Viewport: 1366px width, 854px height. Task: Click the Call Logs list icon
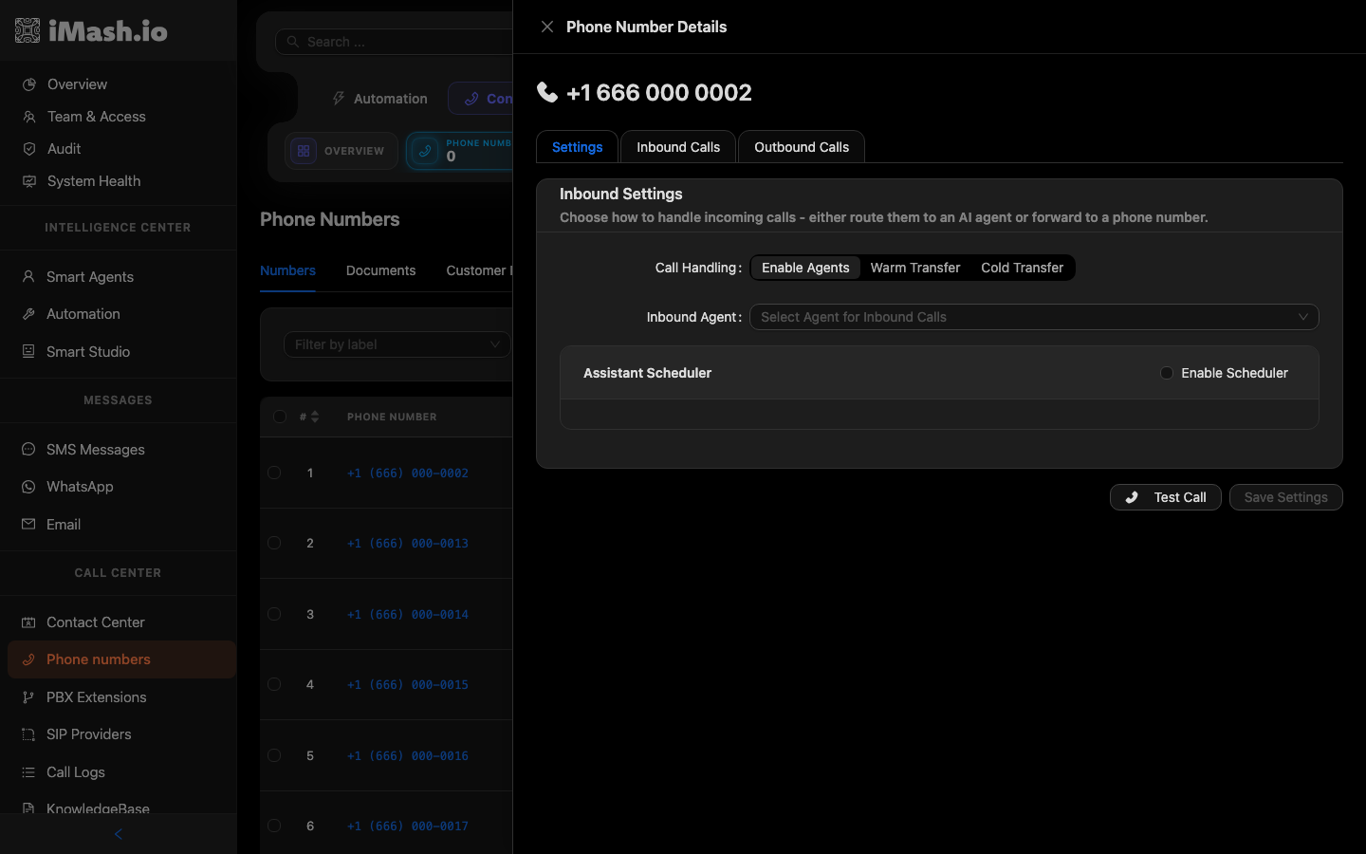pyautogui.click(x=28, y=772)
